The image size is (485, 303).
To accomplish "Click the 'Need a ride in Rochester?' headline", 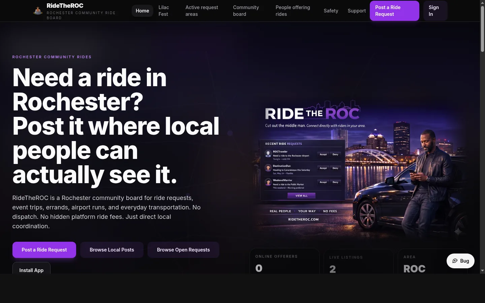I will [89, 90].
